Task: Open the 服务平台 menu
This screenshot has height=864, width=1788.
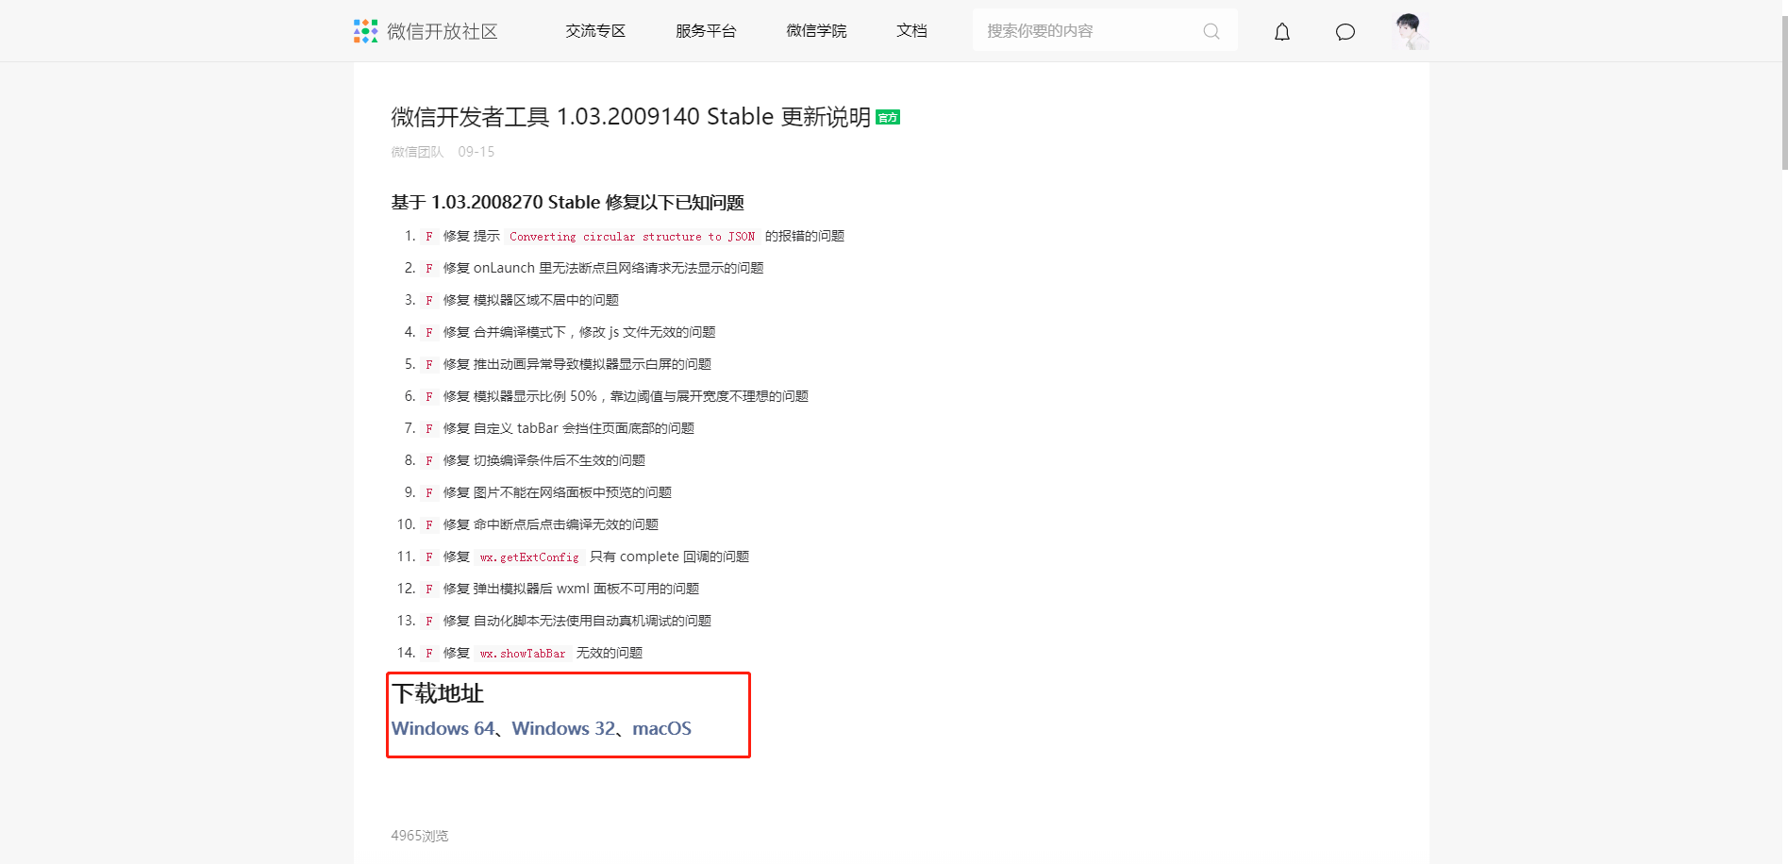Action: click(706, 31)
